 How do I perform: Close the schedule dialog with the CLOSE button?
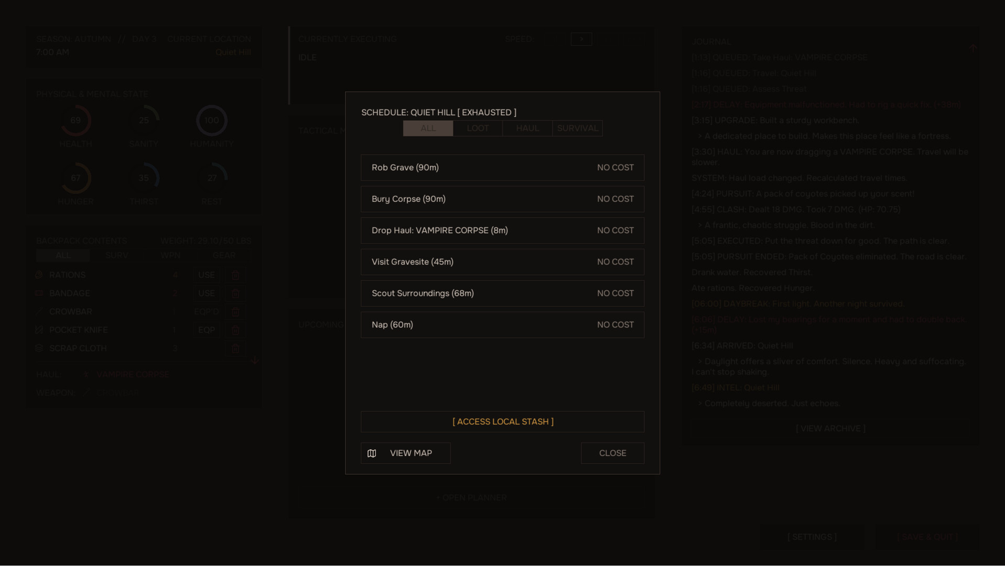pyautogui.click(x=612, y=453)
